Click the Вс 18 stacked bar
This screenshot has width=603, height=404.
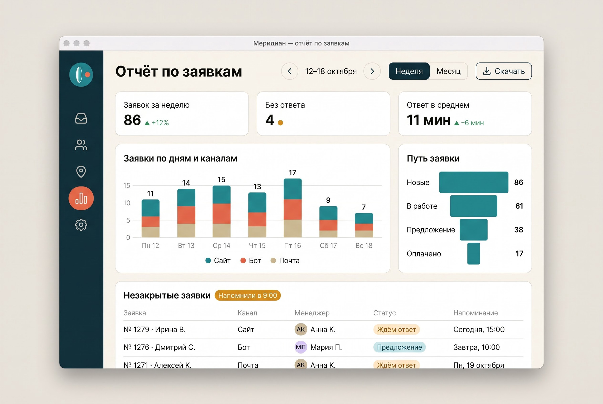click(364, 225)
